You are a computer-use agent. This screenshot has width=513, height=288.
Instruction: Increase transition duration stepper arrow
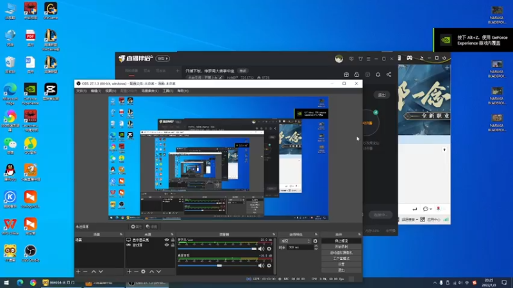(315, 246)
